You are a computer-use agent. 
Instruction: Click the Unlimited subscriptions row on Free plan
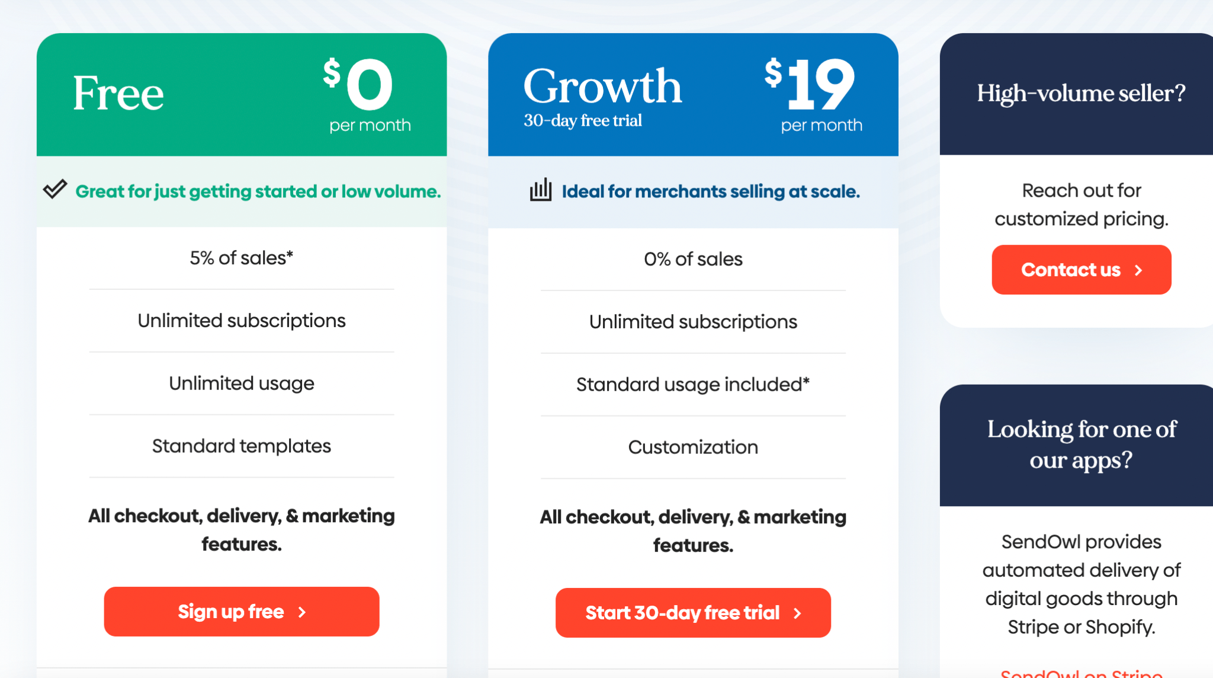tap(241, 320)
